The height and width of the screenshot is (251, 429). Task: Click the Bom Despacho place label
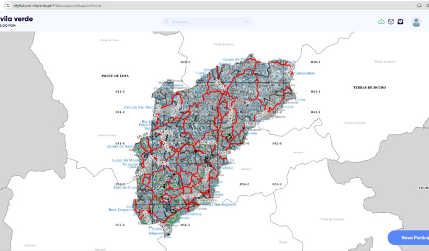pos(120,210)
